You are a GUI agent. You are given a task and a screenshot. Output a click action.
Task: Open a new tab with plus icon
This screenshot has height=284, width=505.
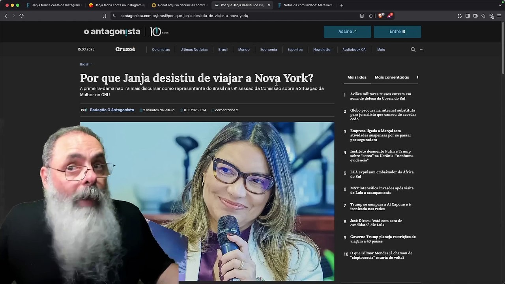coord(342,5)
